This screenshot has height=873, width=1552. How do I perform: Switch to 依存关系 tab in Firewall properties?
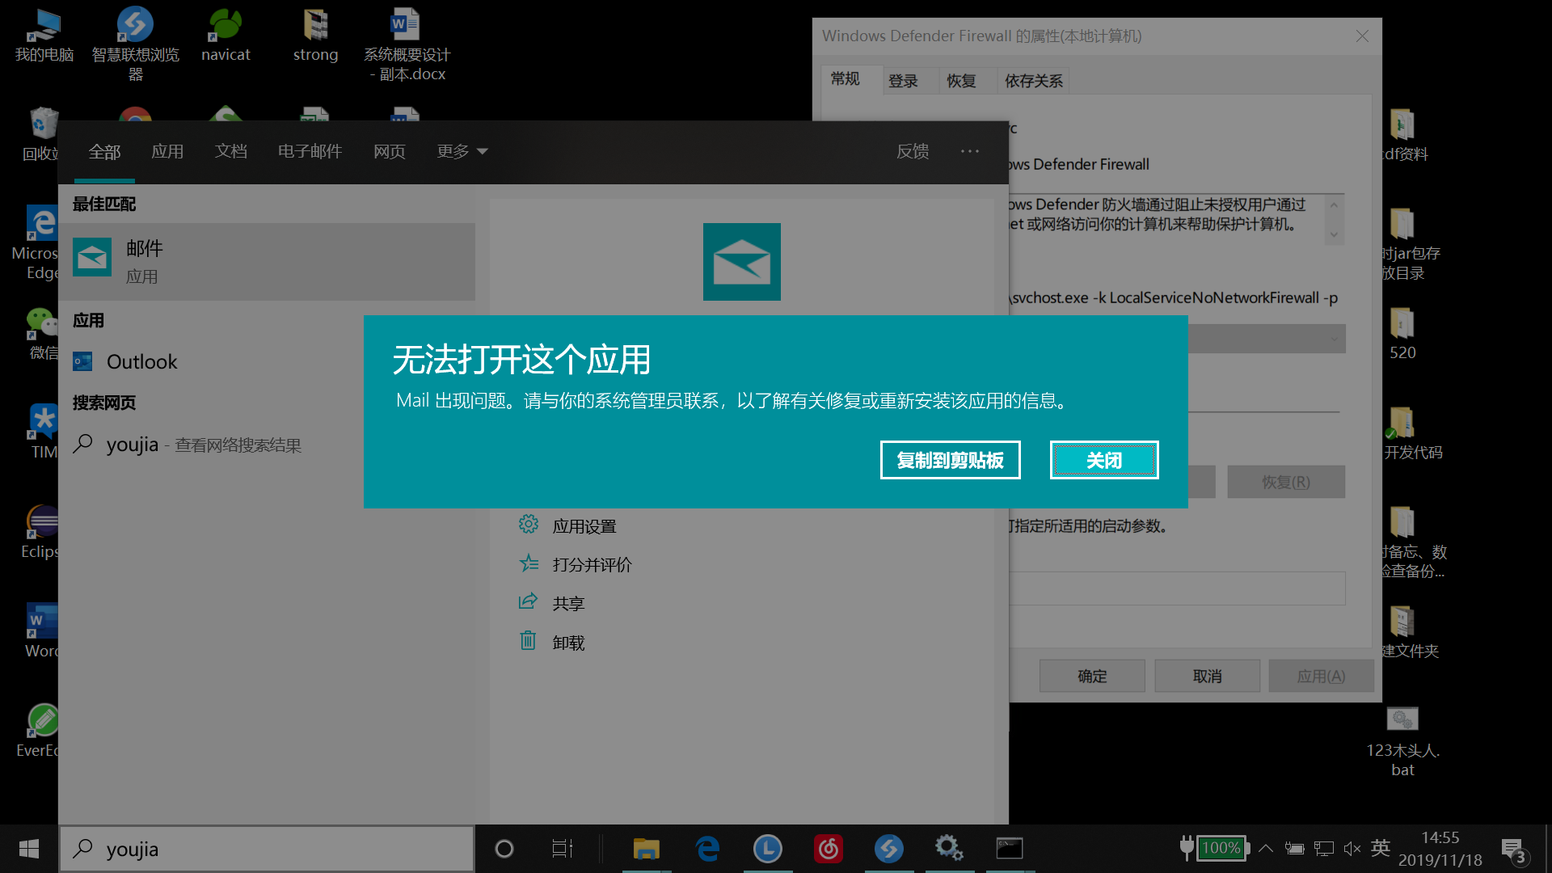[1033, 81]
